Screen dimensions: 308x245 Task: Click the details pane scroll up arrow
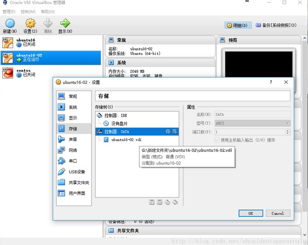click(305, 38)
